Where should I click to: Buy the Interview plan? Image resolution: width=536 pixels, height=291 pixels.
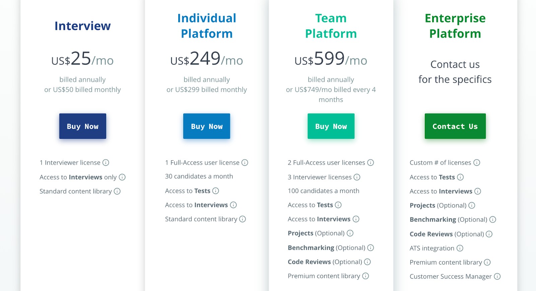click(x=83, y=126)
